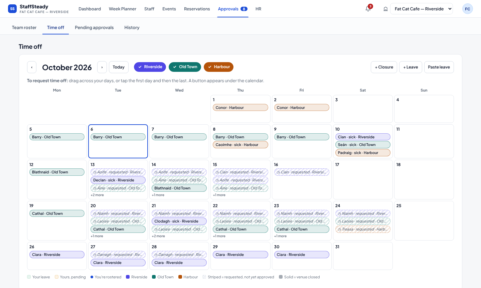Expand '+2 more' on October 21
The image size is (481, 288).
click(158, 236)
